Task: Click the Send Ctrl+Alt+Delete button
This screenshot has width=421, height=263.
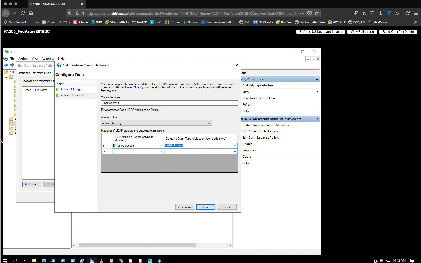Action: point(398,32)
